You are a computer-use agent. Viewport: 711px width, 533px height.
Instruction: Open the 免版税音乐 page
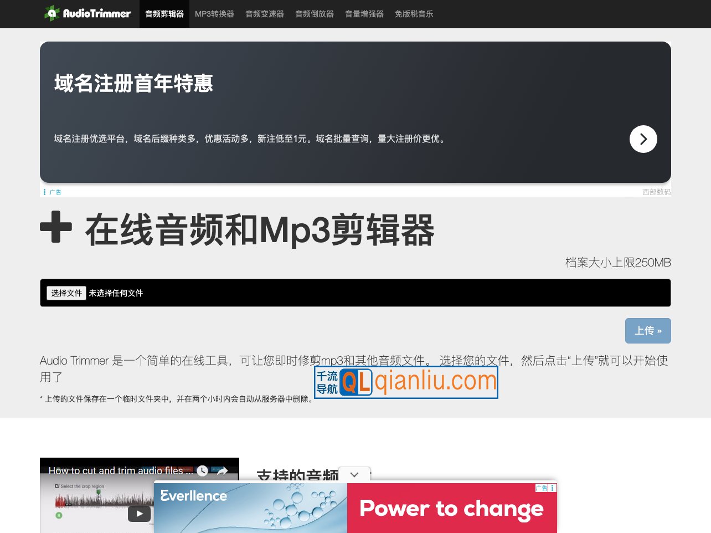(414, 14)
